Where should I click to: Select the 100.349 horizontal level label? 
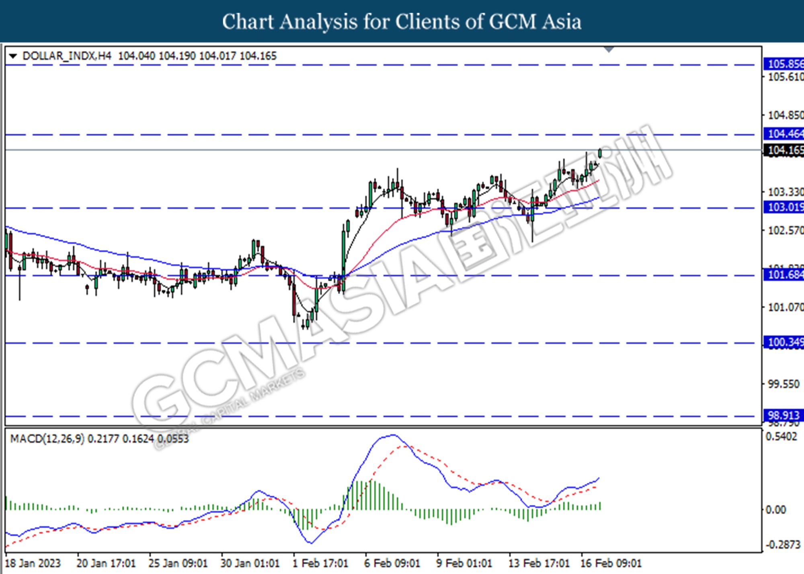click(784, 342)
